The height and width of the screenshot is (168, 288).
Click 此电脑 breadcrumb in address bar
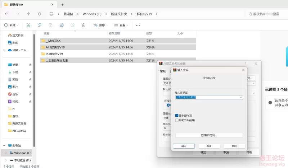click(x=68, y=14)
